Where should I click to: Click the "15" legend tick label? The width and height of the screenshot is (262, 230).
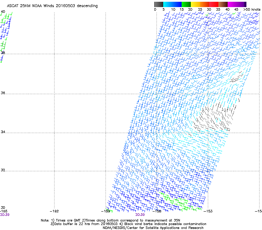182,10
